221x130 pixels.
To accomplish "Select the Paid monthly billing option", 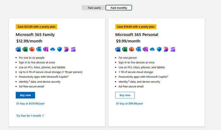I will point(119,8).
